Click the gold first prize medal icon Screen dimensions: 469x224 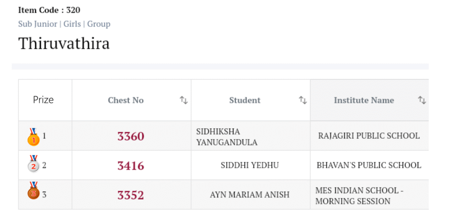click(x=33, y=137)
